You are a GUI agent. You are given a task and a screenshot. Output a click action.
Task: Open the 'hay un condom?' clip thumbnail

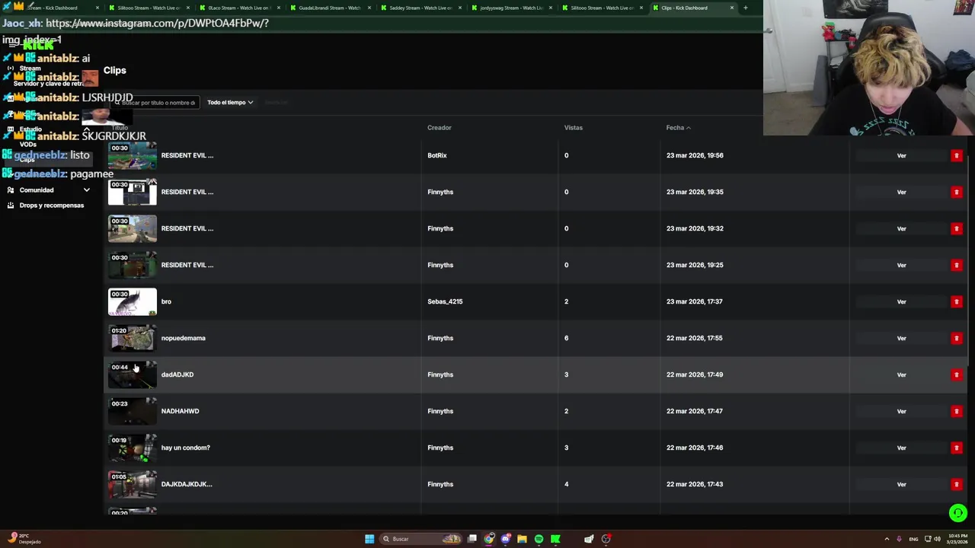tap(133, 448)
